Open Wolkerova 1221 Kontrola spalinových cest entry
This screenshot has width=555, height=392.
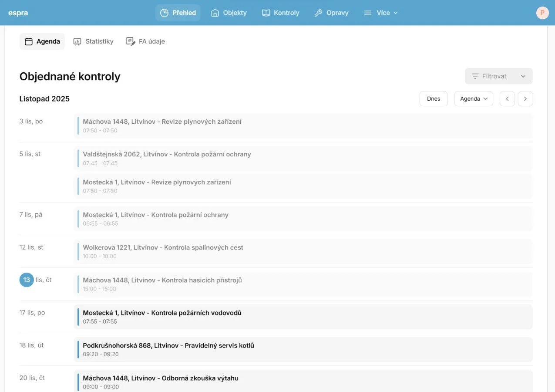point(303,252)
